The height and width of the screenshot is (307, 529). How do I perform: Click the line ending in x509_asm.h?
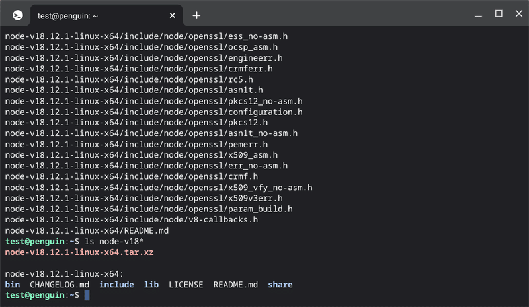point(142,155)
